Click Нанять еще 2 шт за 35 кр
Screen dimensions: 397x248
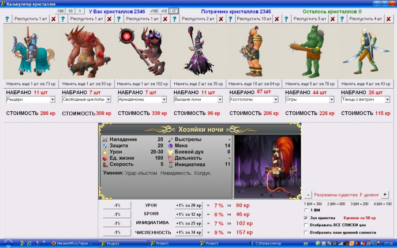198,84
